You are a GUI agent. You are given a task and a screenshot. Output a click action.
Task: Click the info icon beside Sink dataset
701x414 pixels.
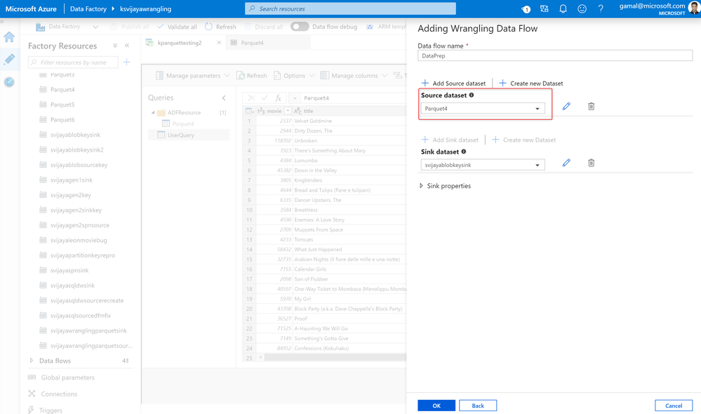(464, 152)
